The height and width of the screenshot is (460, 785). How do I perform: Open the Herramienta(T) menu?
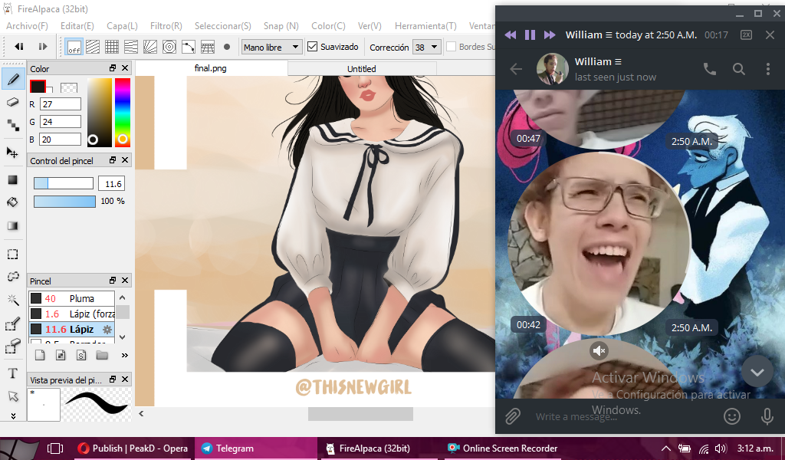[425, 25]
